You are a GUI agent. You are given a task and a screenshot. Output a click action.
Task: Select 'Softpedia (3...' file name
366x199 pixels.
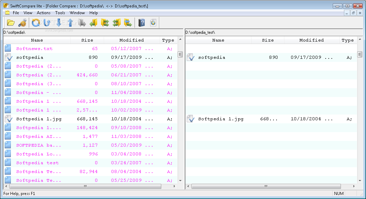(x=39, y=83)
